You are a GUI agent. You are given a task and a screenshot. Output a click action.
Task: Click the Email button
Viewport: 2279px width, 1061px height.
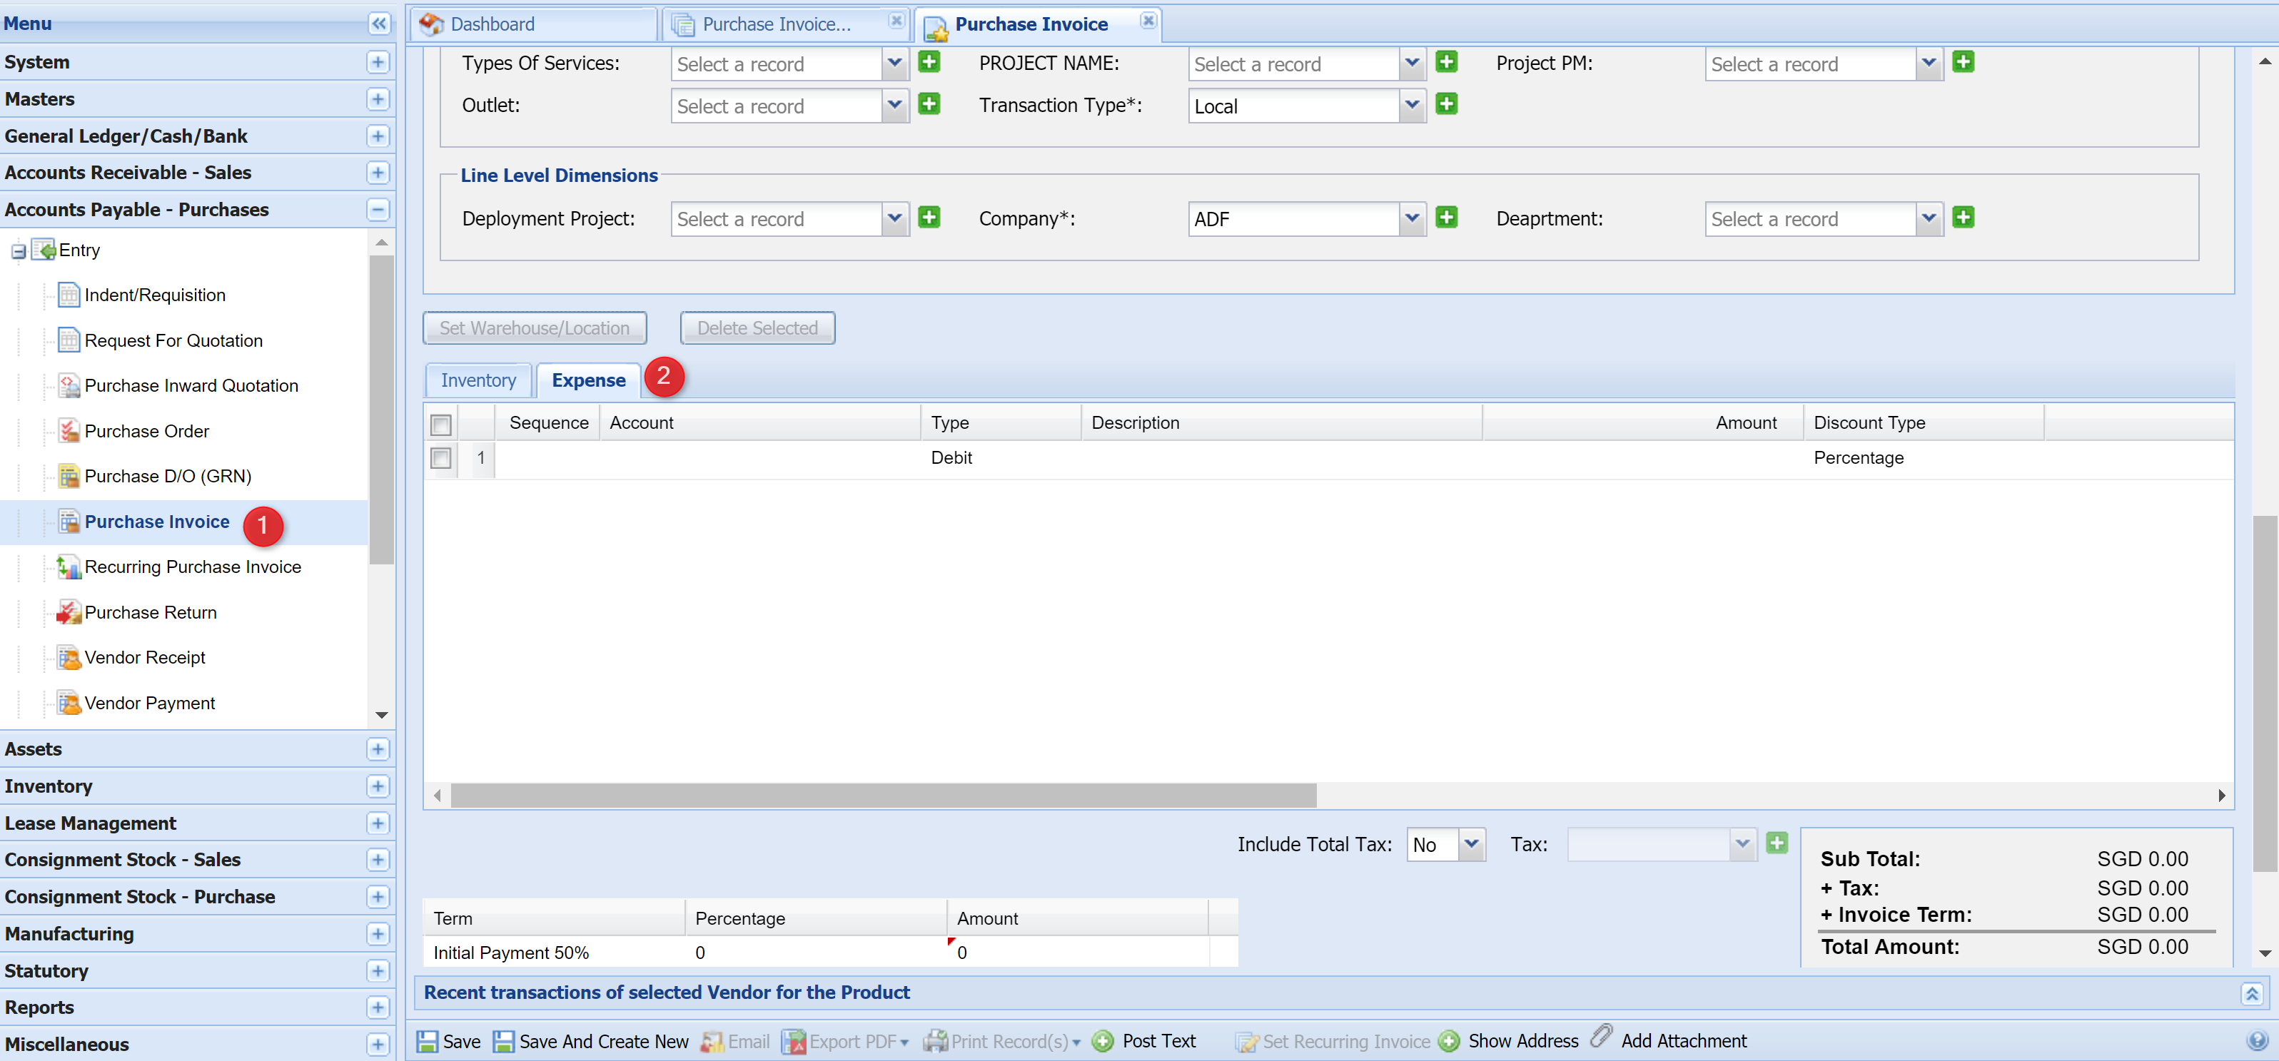(x=734, y=1042)
